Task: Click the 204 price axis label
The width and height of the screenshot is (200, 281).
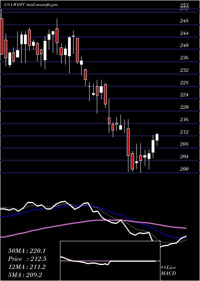Action: pos(184,157)
